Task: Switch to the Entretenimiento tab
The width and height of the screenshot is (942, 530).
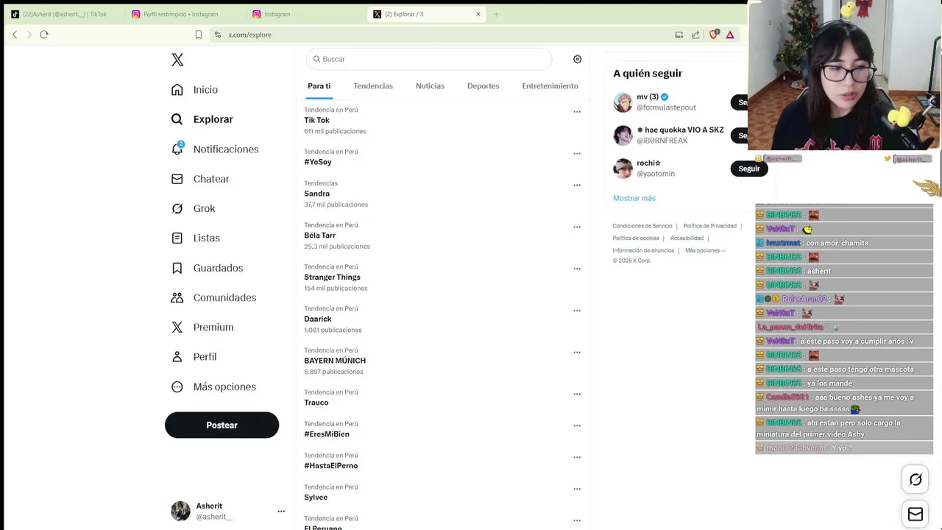Action: click(550, 86)
